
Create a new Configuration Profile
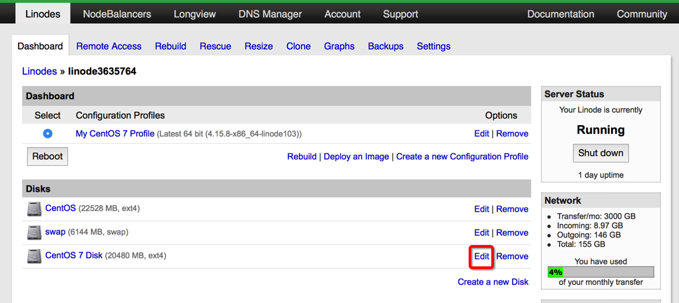(462, 156)
